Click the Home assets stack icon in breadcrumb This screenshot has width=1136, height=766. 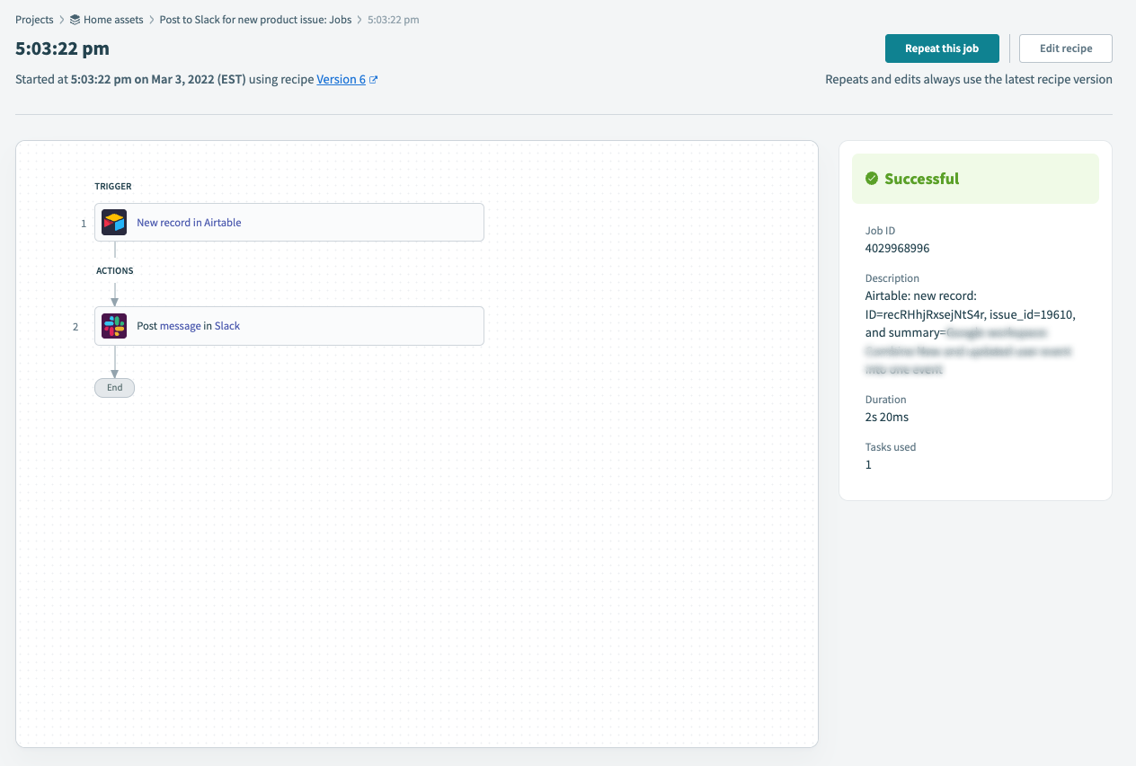click(74, 19)
